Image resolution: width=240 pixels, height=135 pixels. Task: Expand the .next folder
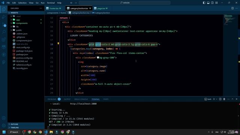coord(26,16)
